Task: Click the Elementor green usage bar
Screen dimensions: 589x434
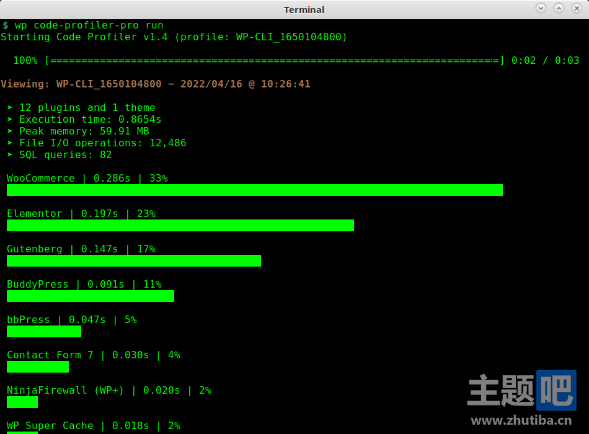Action: [180, 226]
